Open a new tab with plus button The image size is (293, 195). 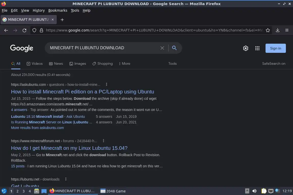pyautogui.click(x=62, y=20)
